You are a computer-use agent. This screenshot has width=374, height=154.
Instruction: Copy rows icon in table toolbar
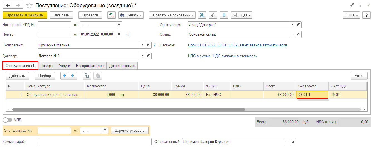87,76
